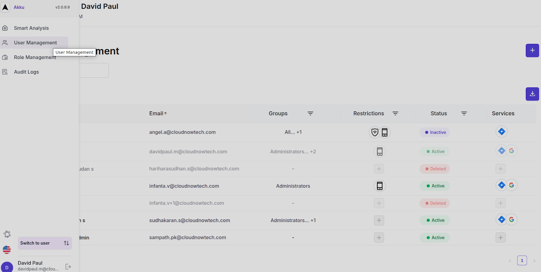Click Google service icon for sudhakaran.s
This screenshot has width=541, height=272.
pyautogui.click(x=512, y=219)
